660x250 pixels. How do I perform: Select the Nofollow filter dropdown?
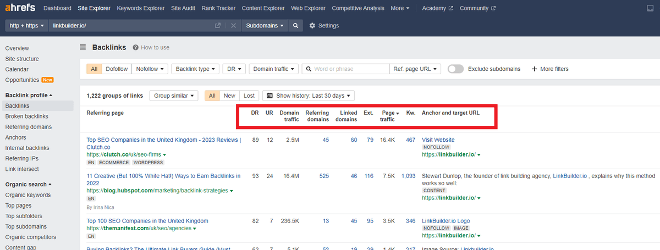[150, 69]
